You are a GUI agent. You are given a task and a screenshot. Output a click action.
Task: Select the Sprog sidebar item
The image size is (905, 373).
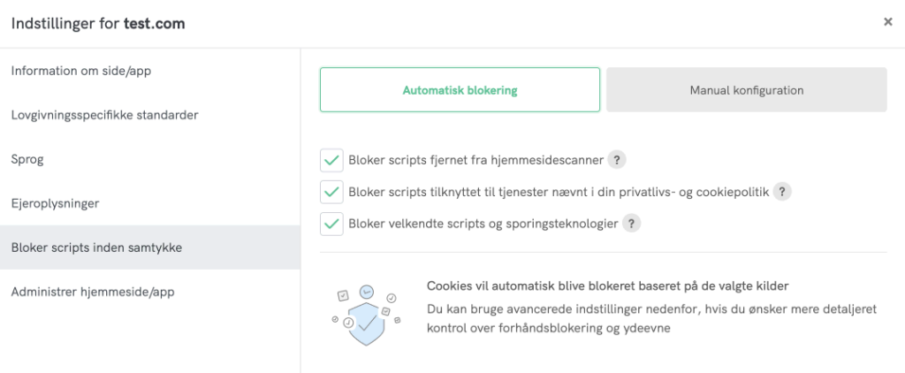click(27, 159)
